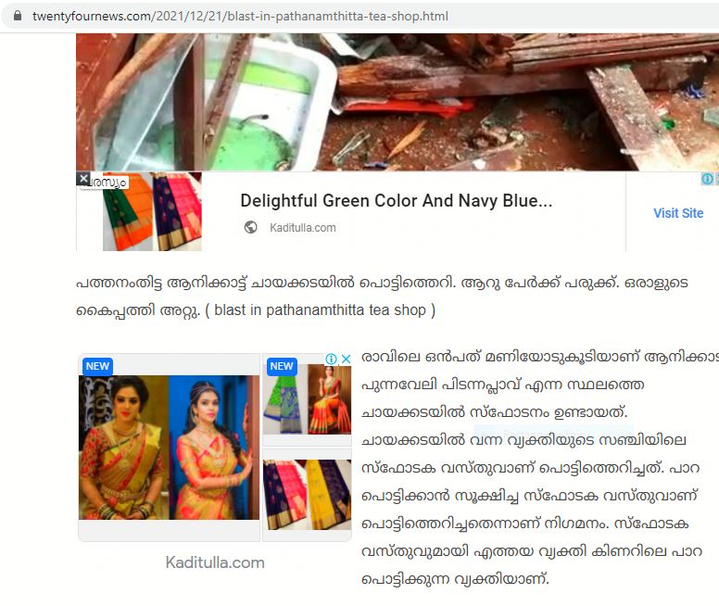
Task: Click the Kaditulla.com text in banner ad
Action: pyautogui.click(x=303, y=228)
